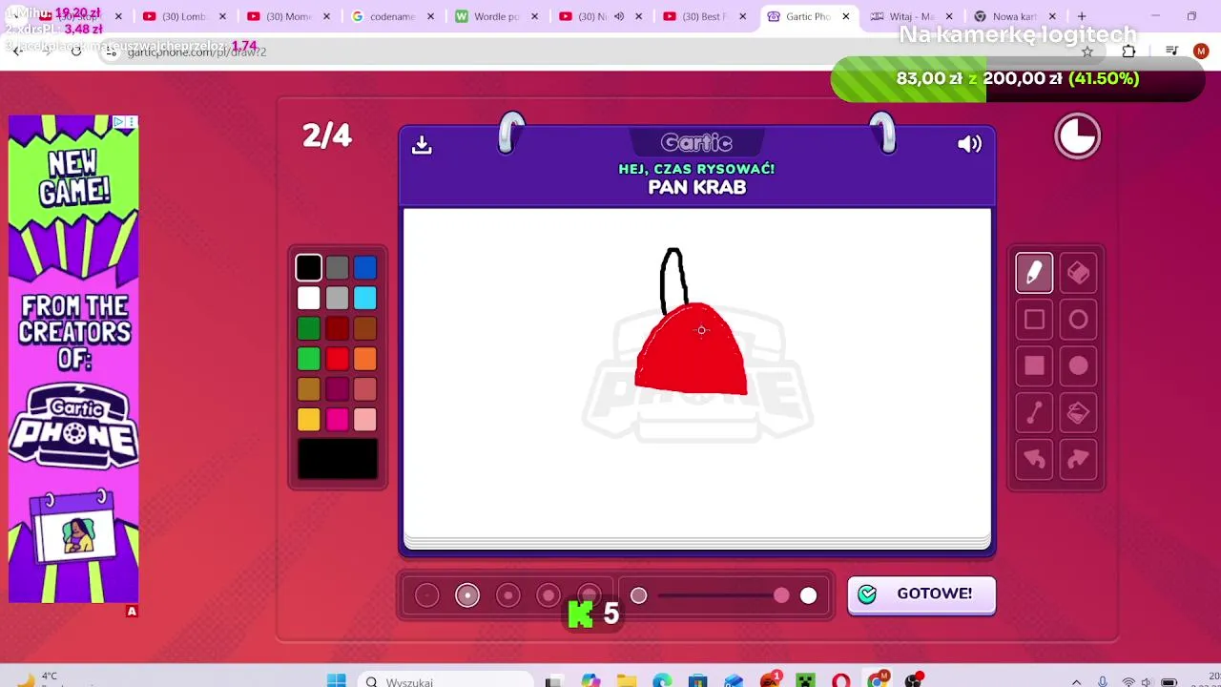Click the round countdown timer icon
1221x687 pixels.
[1078, 136]
